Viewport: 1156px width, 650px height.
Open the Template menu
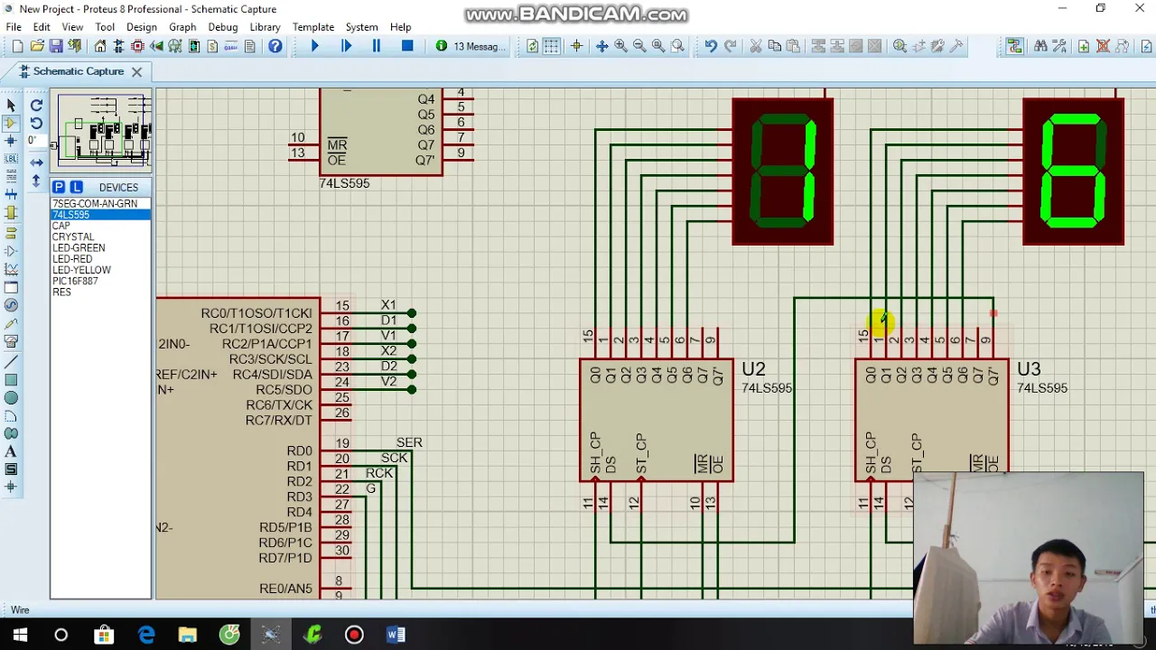point(313,27)
